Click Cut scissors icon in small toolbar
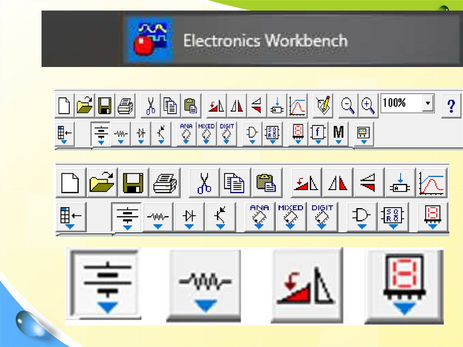The image size is (463, 347). 151,105
